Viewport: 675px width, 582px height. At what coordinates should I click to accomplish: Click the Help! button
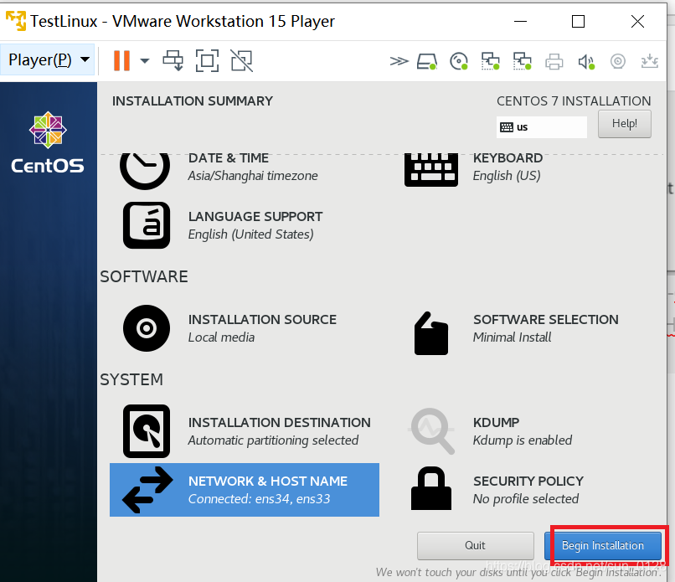point(624,124)
